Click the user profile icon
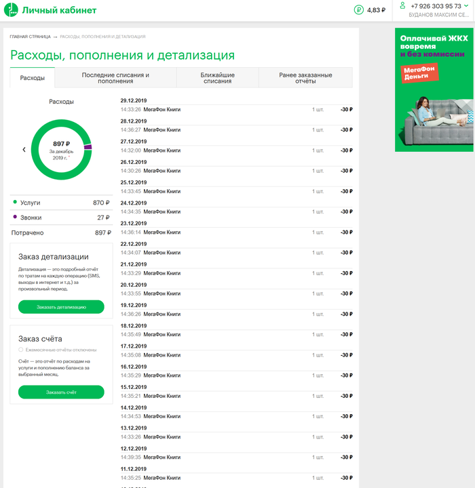This screenshot has width=475, height=488. tap(402, 5)
